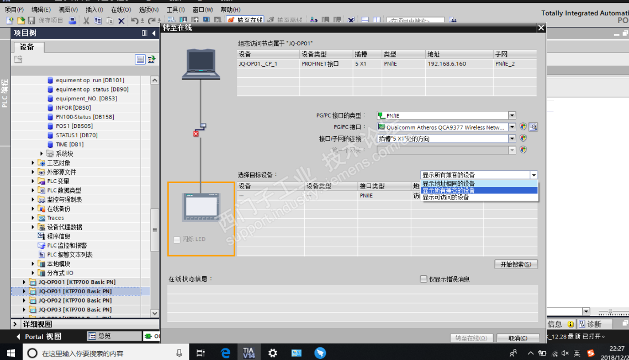The width and height of the screenshot is (629, 360).
Task: Click the table view icon under the Devices tab
Action: [x=140, y=60]
